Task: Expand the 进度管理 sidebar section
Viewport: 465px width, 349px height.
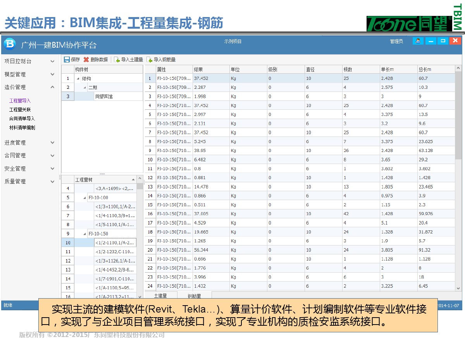Action: point(53,143)
